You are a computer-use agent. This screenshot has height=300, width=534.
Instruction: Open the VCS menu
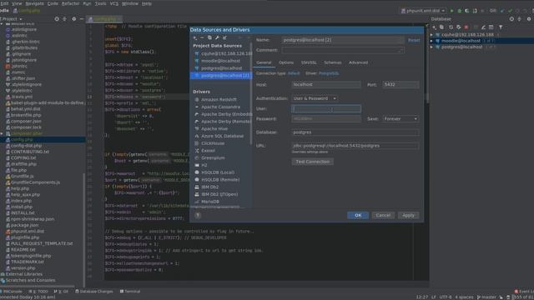113,3
